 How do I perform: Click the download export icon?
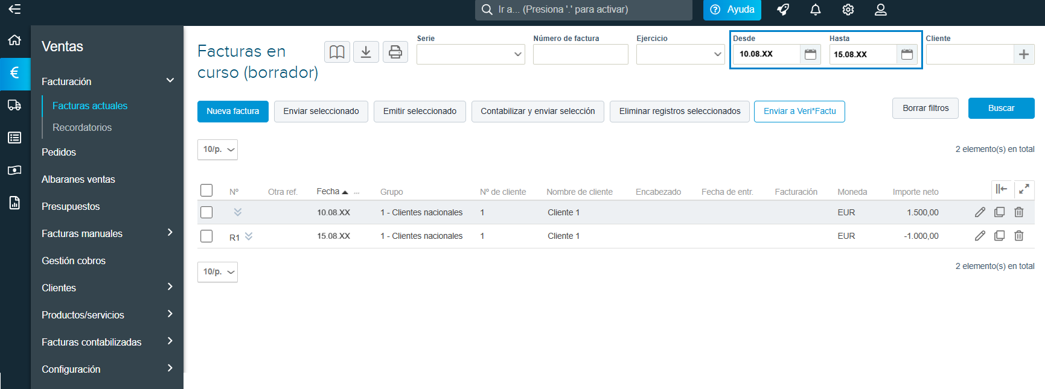tap(366, 52)
